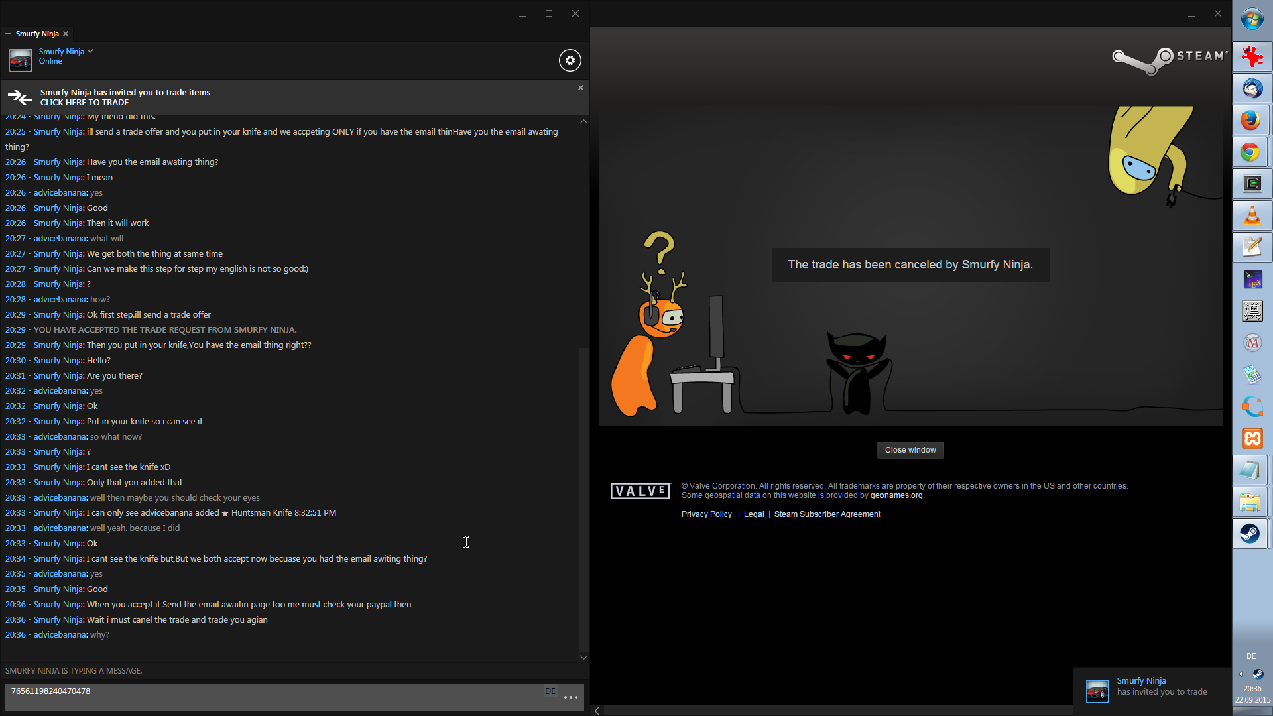Open VLC media player taskbar icon
This screenshot has height=716, width=1273.
pos(1251,215)
